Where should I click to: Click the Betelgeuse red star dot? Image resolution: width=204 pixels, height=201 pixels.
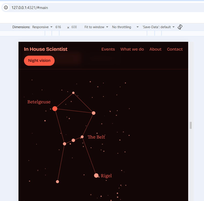click(55, 109)
